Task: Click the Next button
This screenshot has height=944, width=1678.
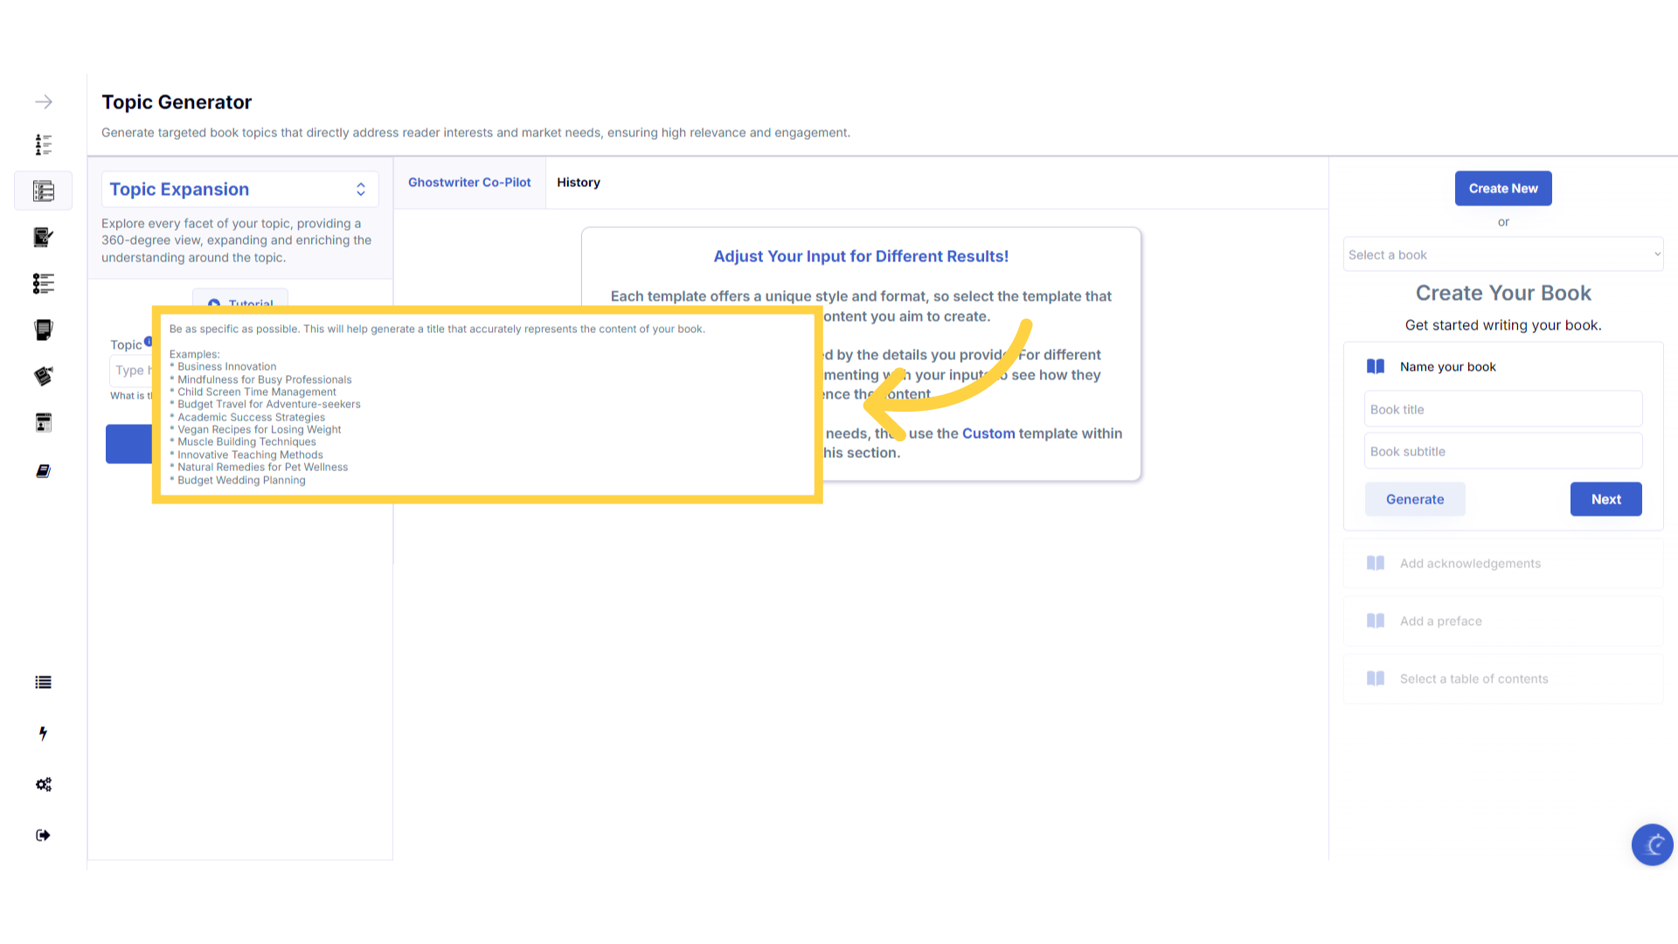Action: (x=1605, y=499)
